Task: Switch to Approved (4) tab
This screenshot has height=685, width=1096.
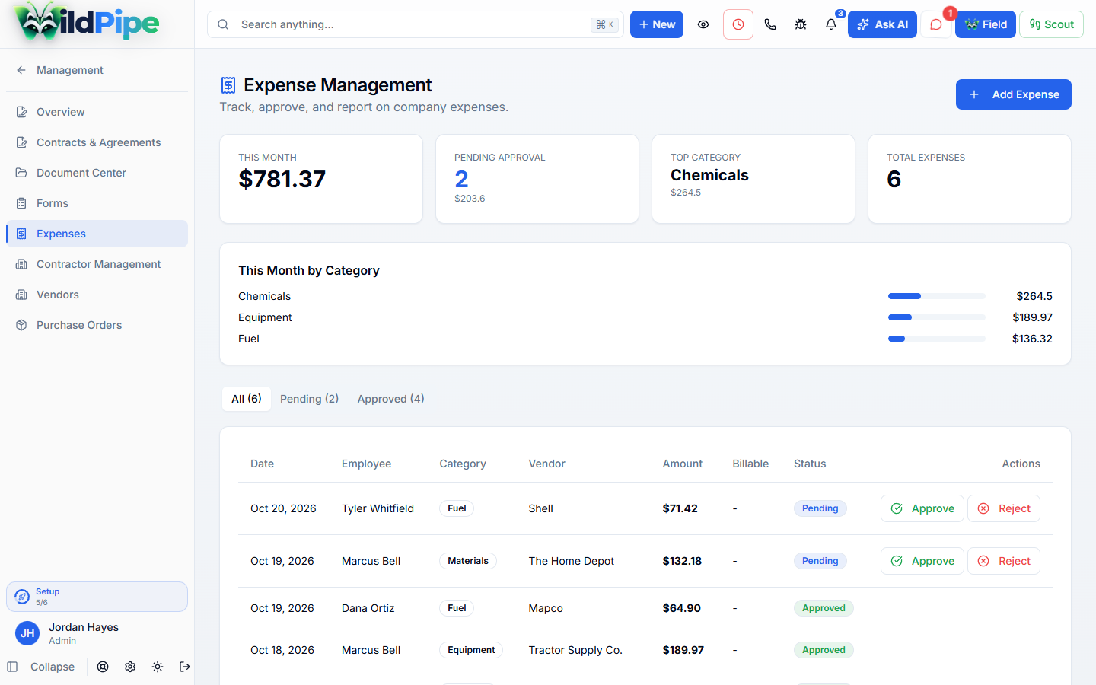Action: tap(390, 399)
